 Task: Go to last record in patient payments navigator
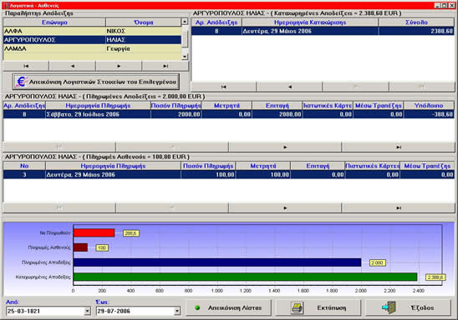click(399, 207)
